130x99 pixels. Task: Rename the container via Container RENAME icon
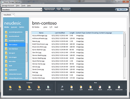pyautogui.click(x=29, y=88)
